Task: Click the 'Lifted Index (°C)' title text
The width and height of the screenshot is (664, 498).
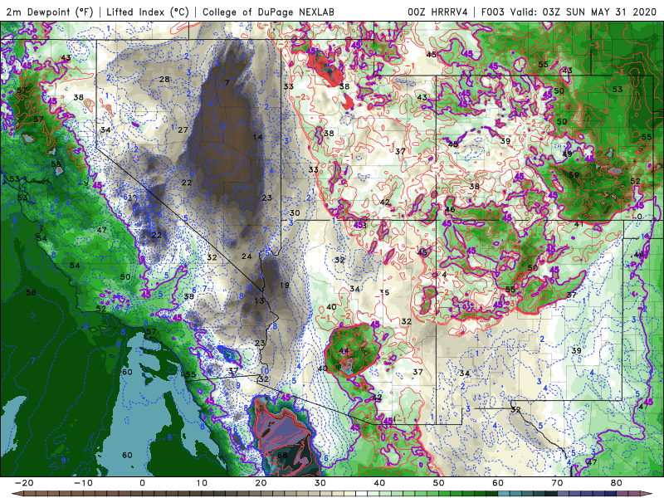Action: tap(148, 12)
